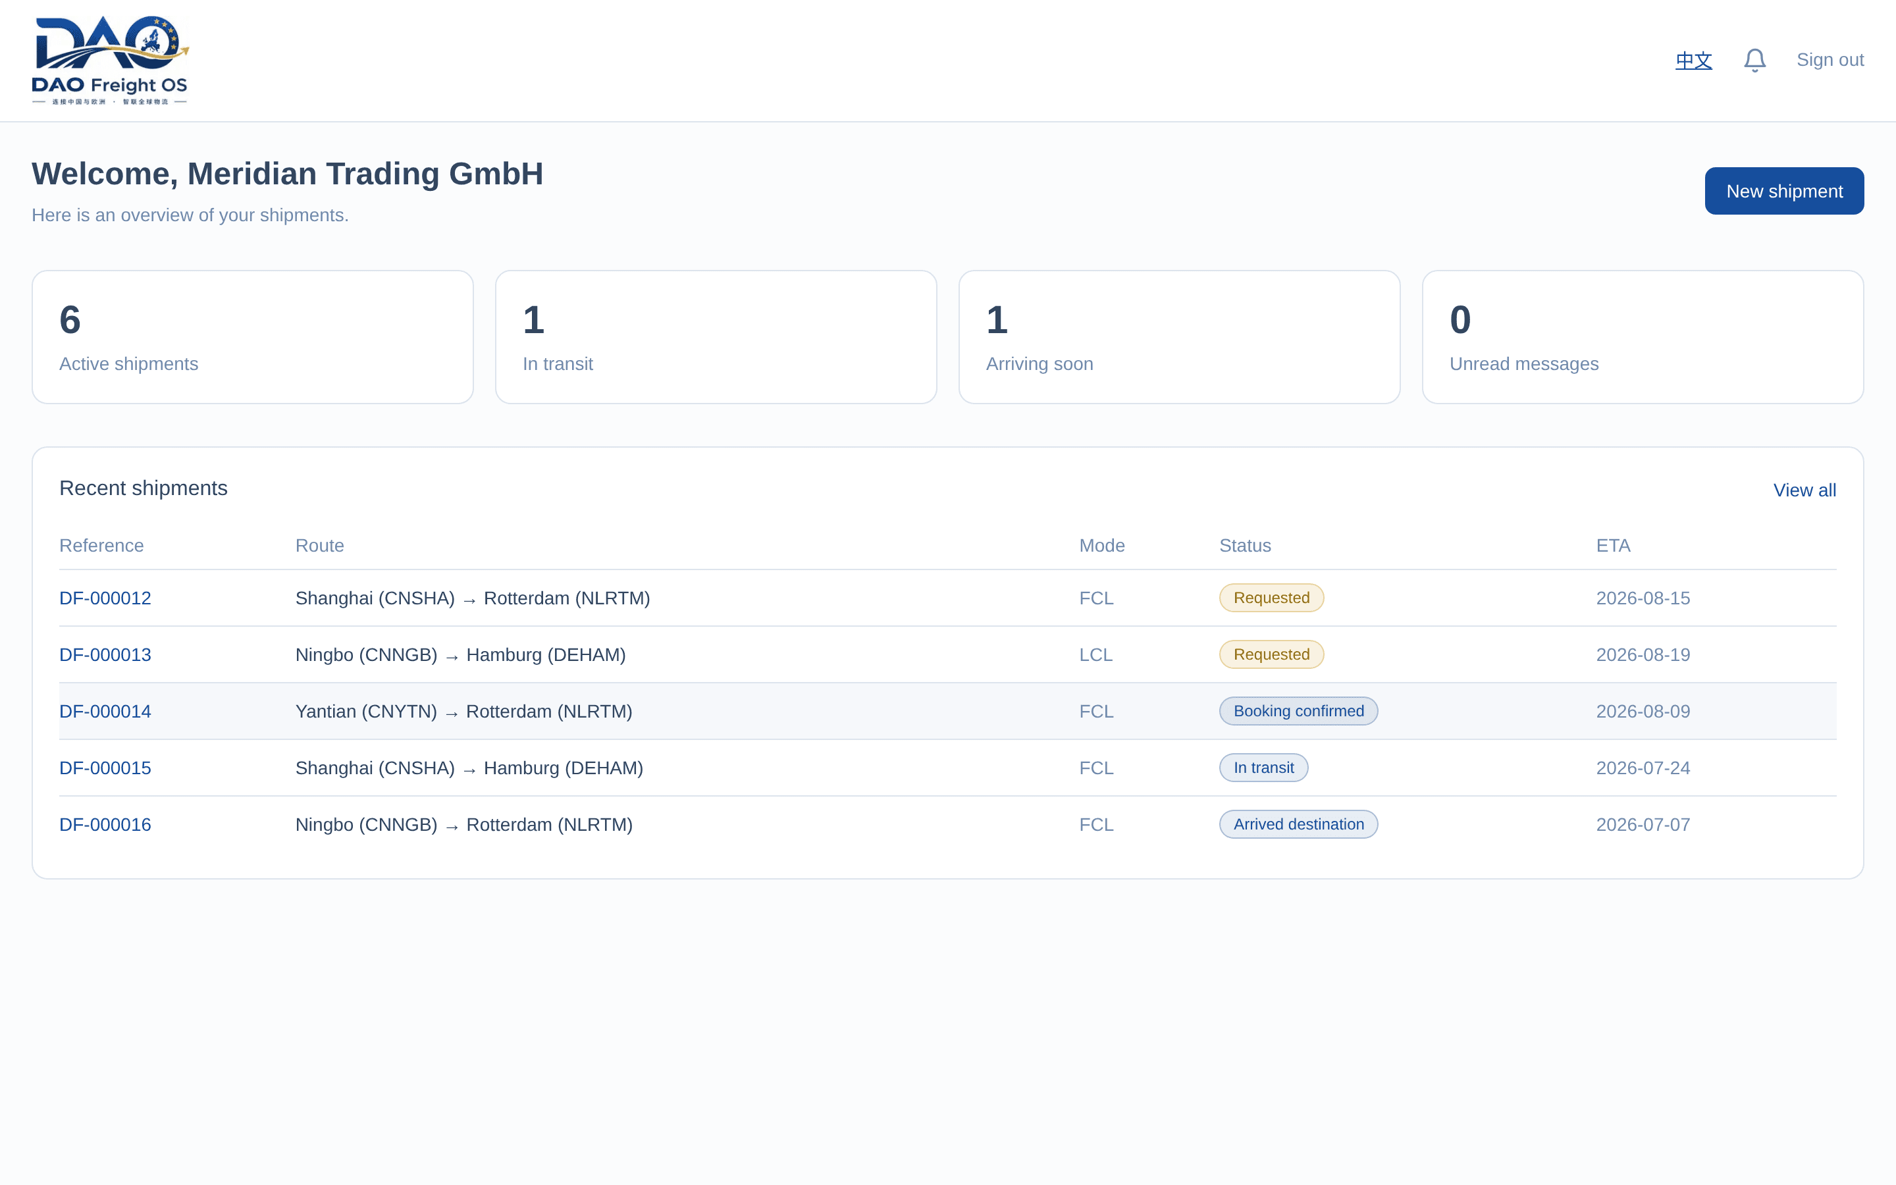Click the Mode column header
Screen dimensions: 1896x1185
coord(1101,546)
